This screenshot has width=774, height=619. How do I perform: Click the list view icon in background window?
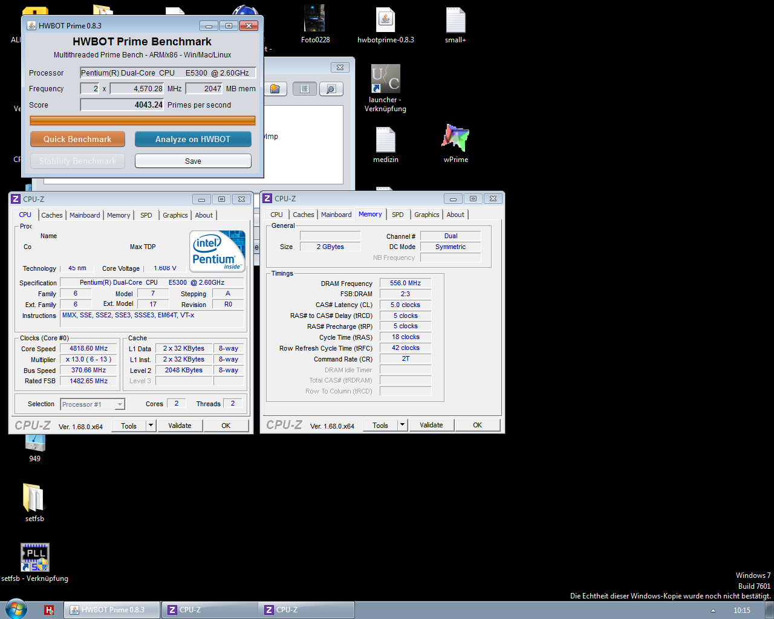click(305, 89)
